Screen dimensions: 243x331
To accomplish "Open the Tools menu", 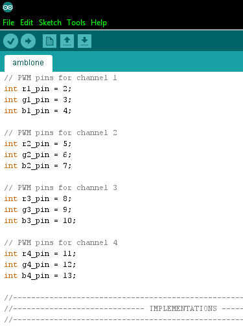I will [x=76, y=23].
